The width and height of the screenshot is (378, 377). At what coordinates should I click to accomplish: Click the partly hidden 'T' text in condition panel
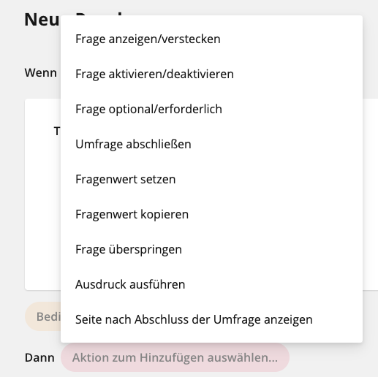coord(57,132)
